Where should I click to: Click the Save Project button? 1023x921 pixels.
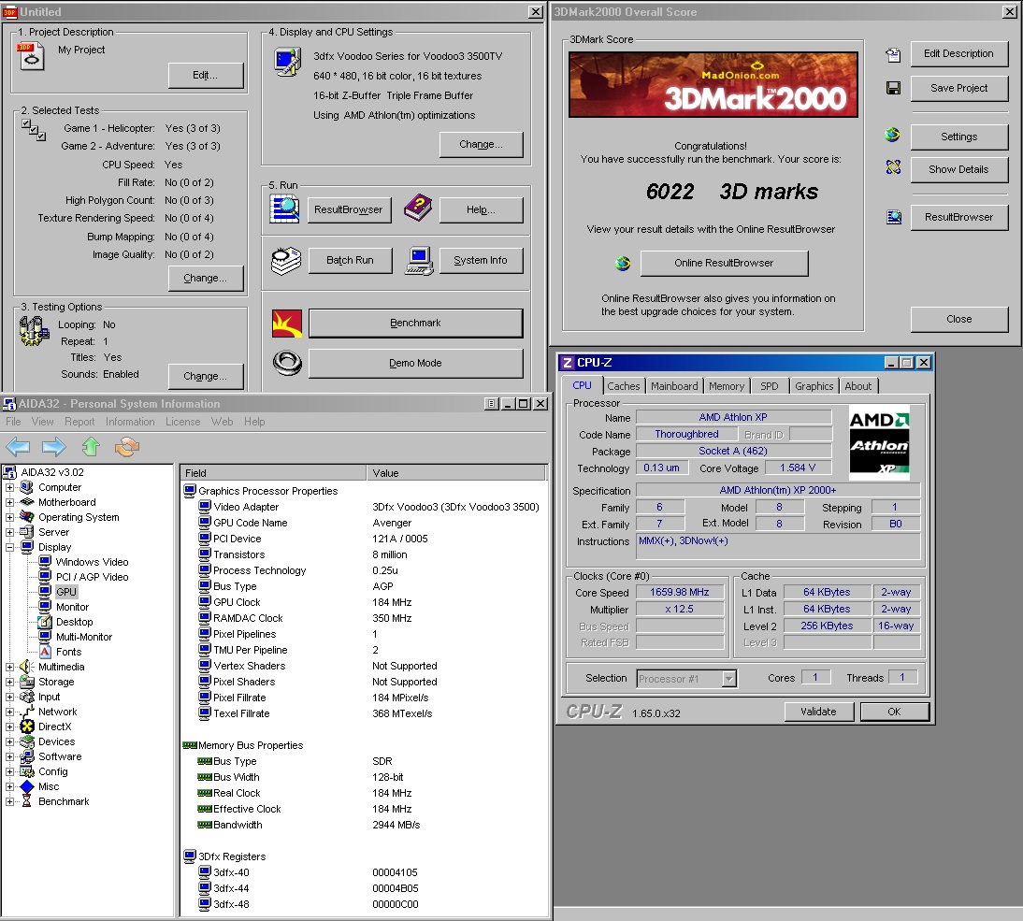pyautogui.click(x=958, y=88)
